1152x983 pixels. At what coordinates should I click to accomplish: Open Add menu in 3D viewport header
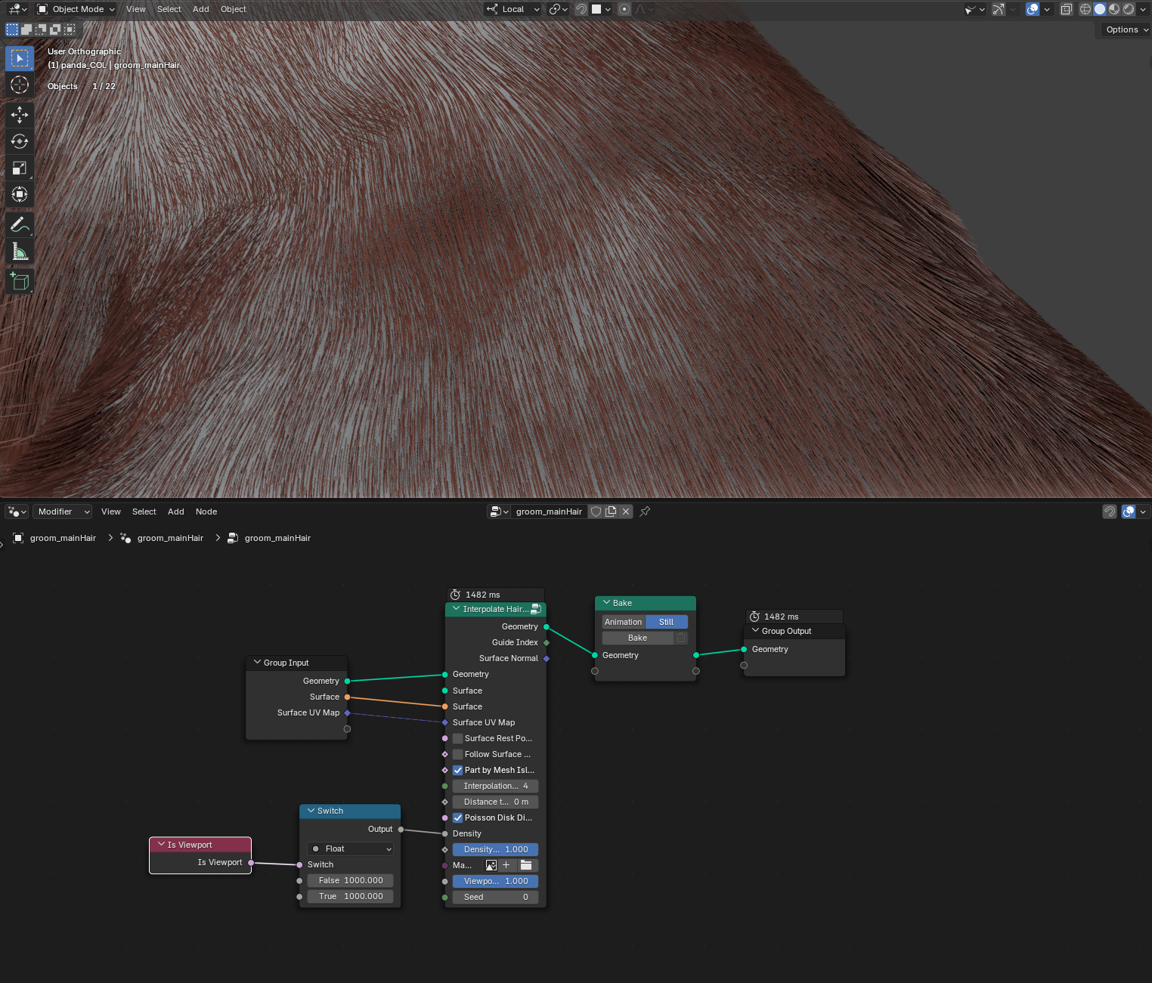coord(200,9)
